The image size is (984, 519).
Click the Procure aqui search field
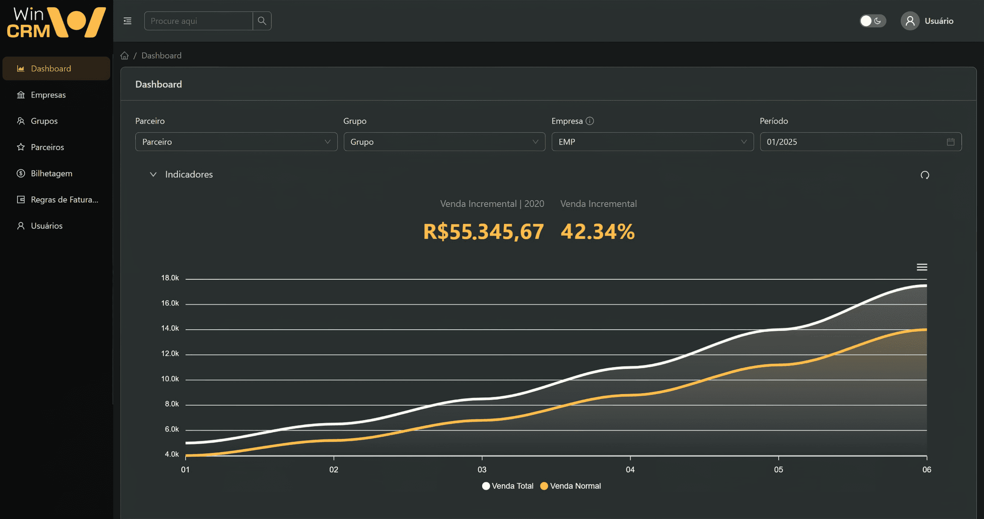(198, 21)
